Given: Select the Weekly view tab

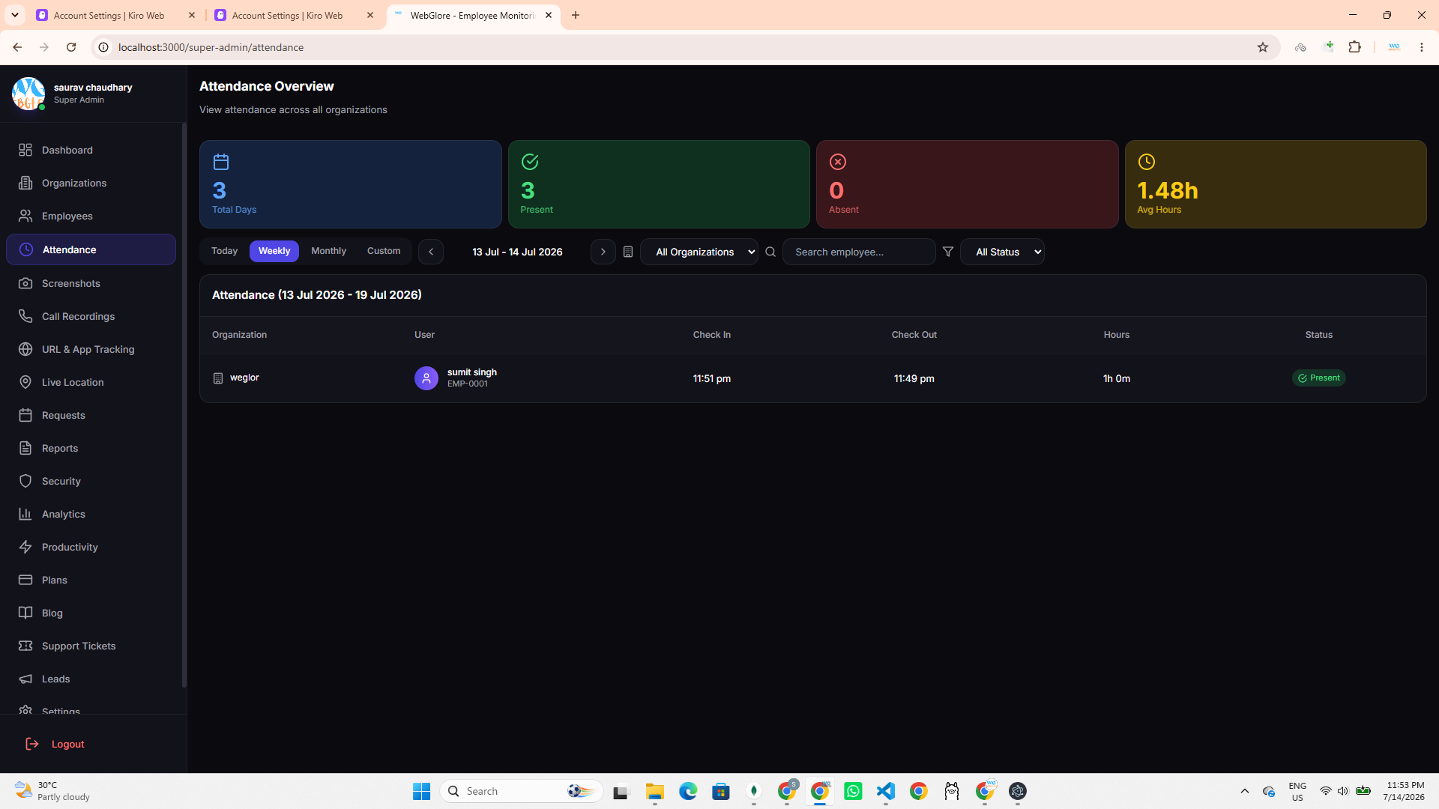Looking at the screenshot, I should (274, 251).
